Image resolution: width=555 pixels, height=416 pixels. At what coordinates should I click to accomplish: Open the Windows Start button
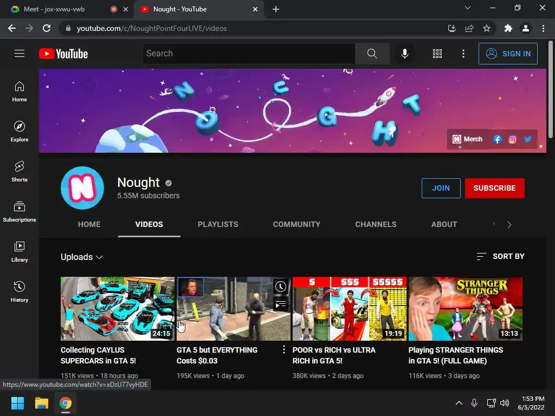[17, 403]
